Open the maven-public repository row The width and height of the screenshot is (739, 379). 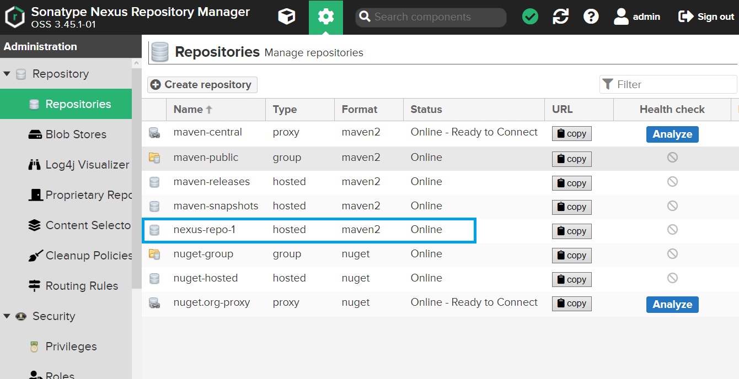click(x=440, y=158)
